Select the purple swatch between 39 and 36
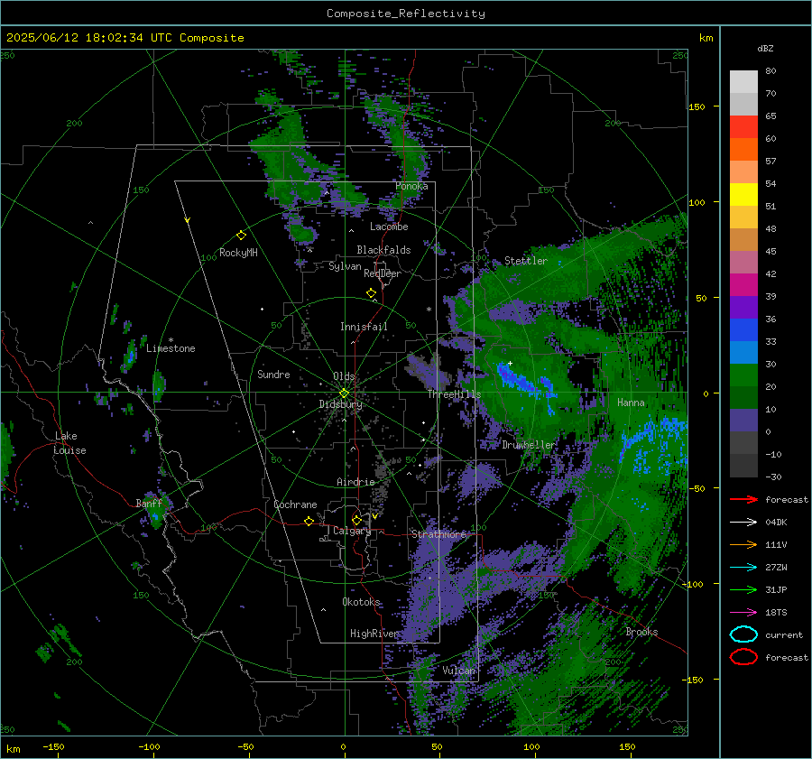 [x=743, y=308]
